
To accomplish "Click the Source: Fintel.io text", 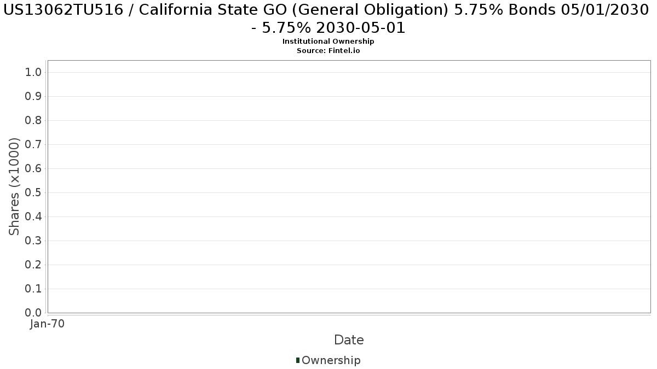I will [328, 51].
